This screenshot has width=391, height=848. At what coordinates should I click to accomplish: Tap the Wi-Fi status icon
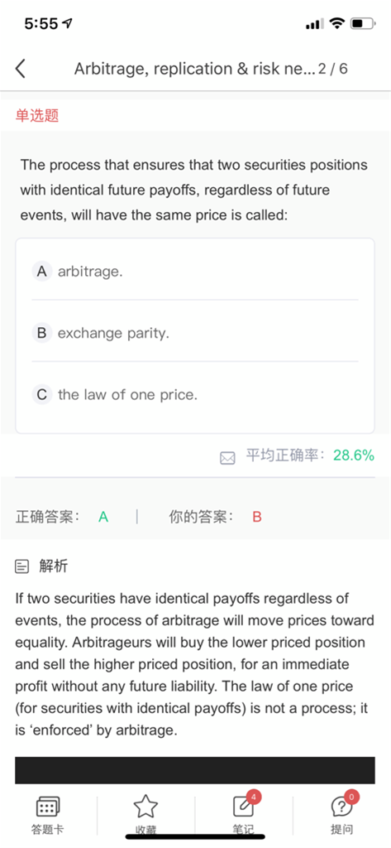[x=337, y=23]
